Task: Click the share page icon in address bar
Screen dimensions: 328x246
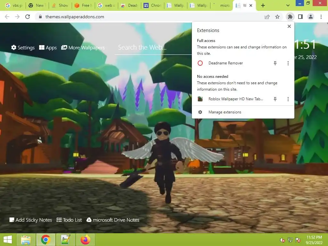Action: coord(267,17)
